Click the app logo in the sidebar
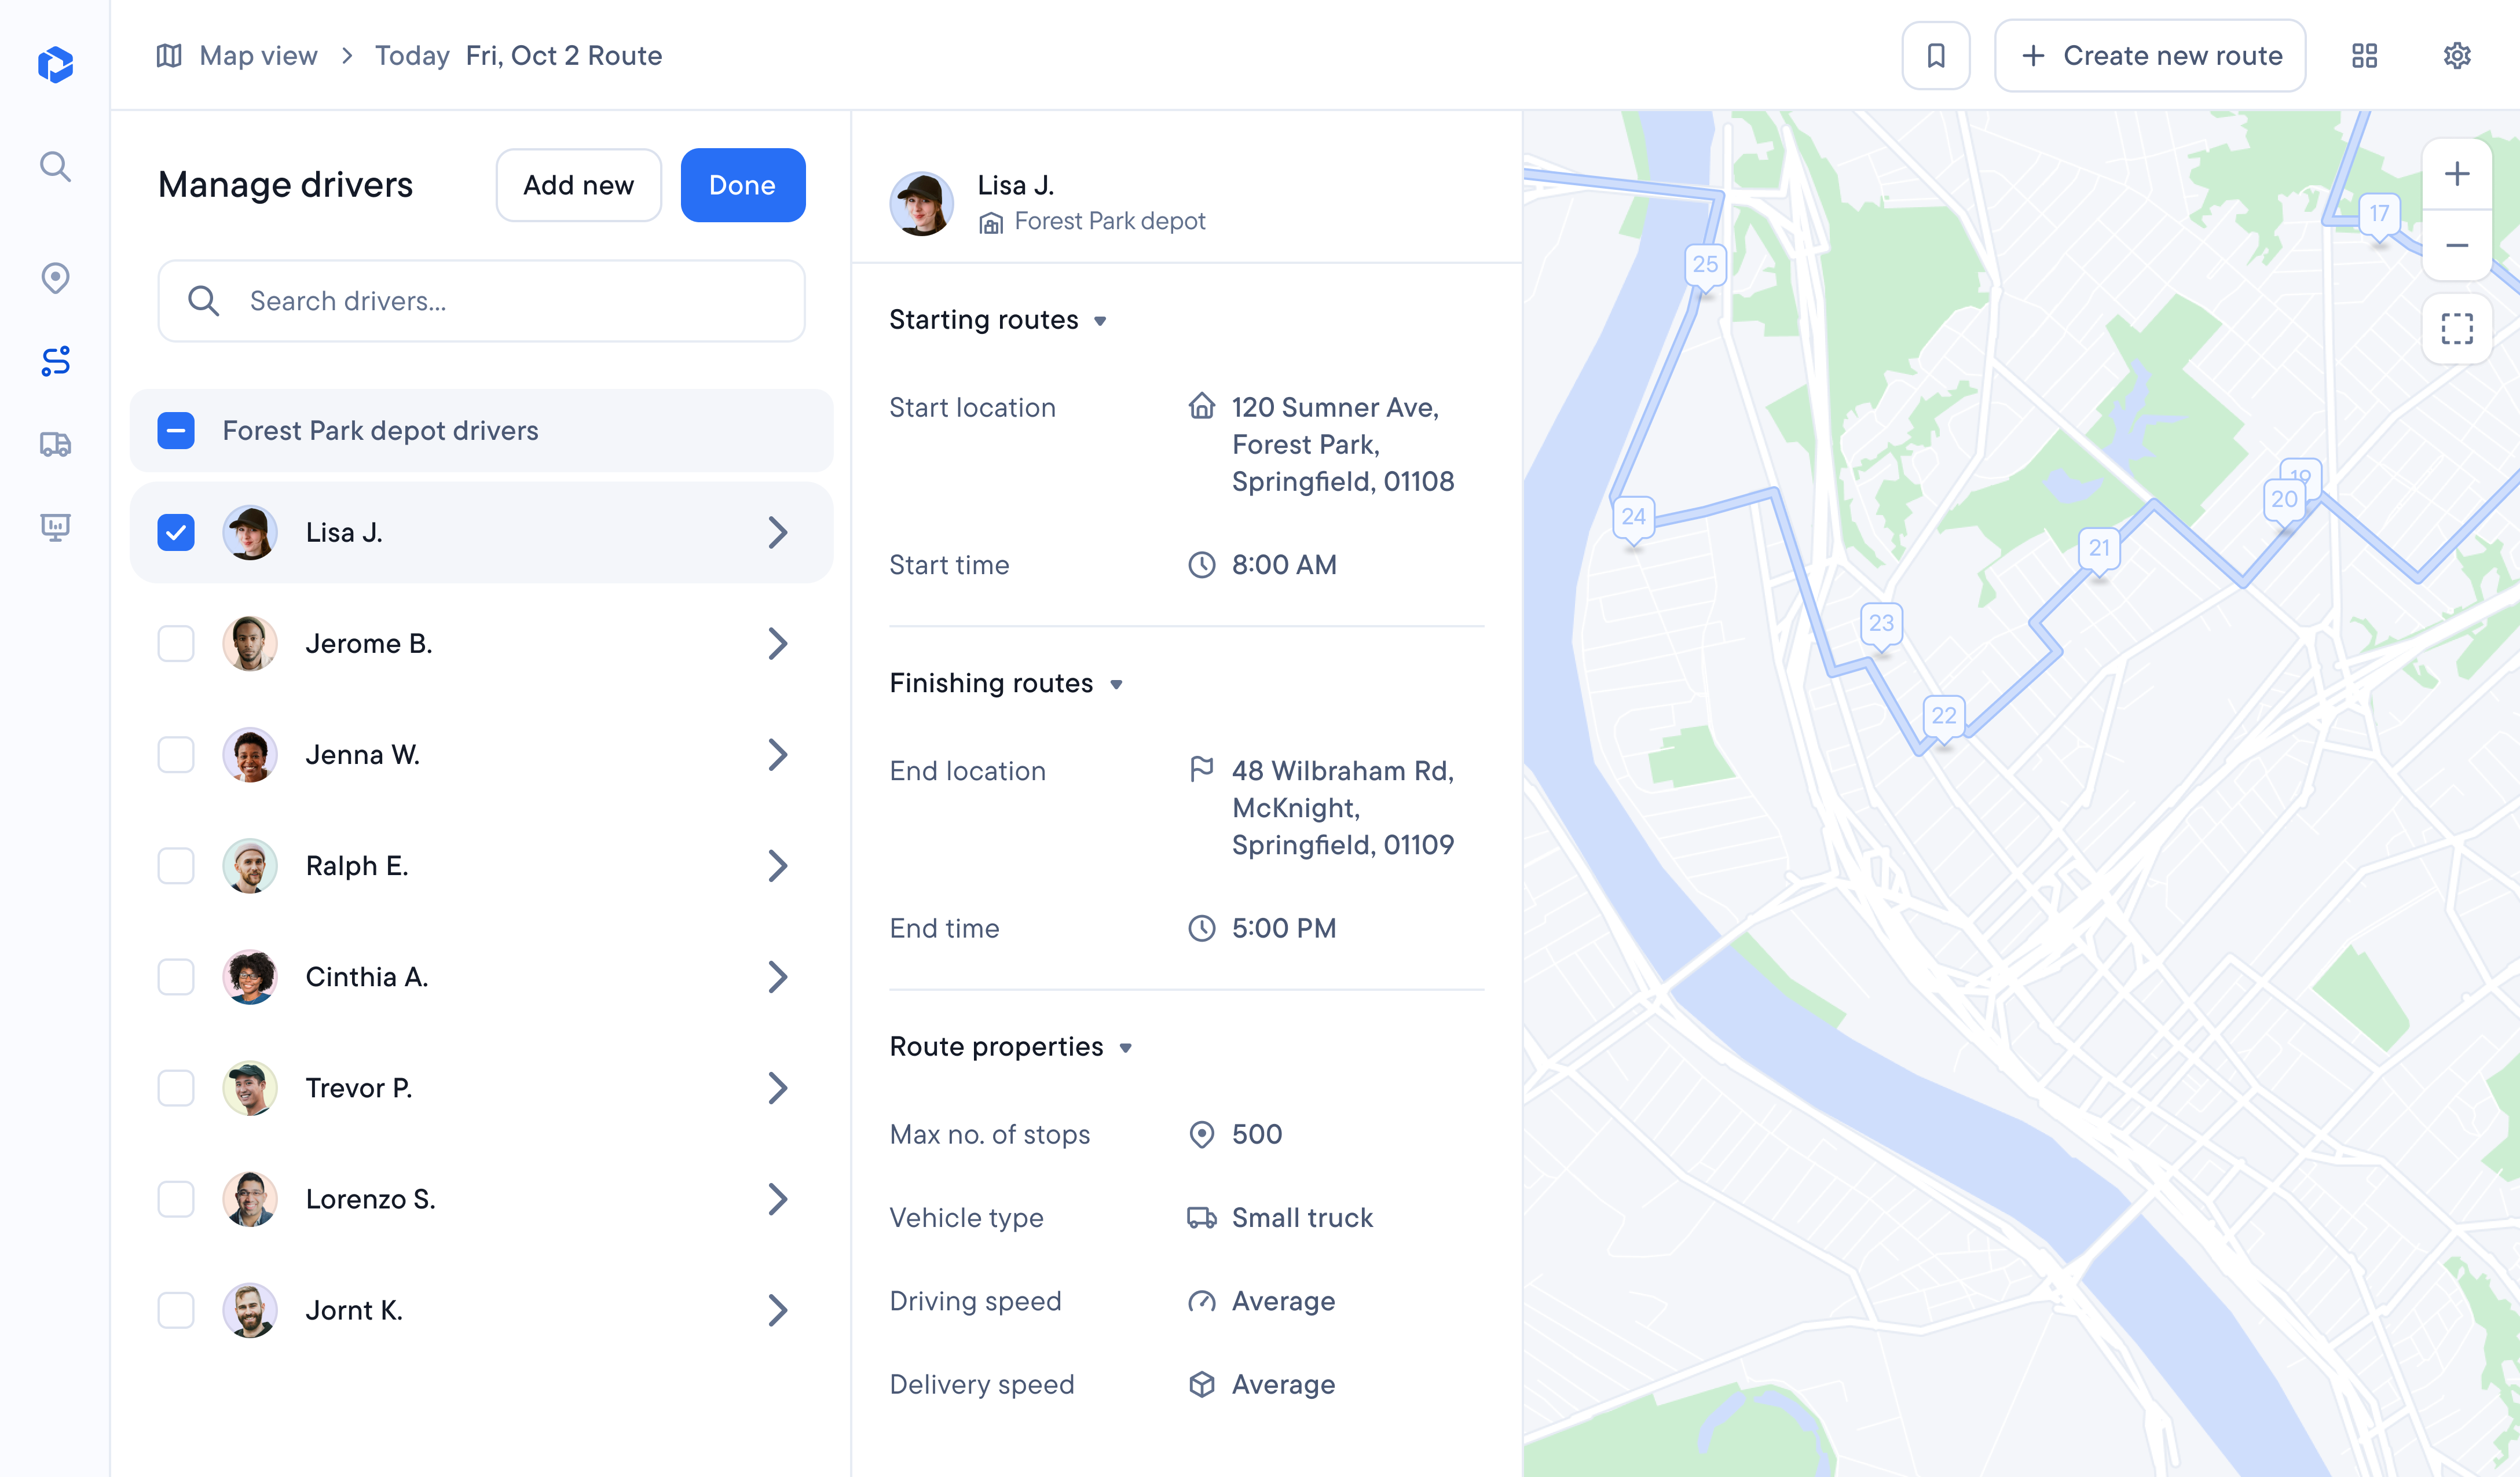The height and width of the screenshot is (1477, 2520). (x=55, y=65)
